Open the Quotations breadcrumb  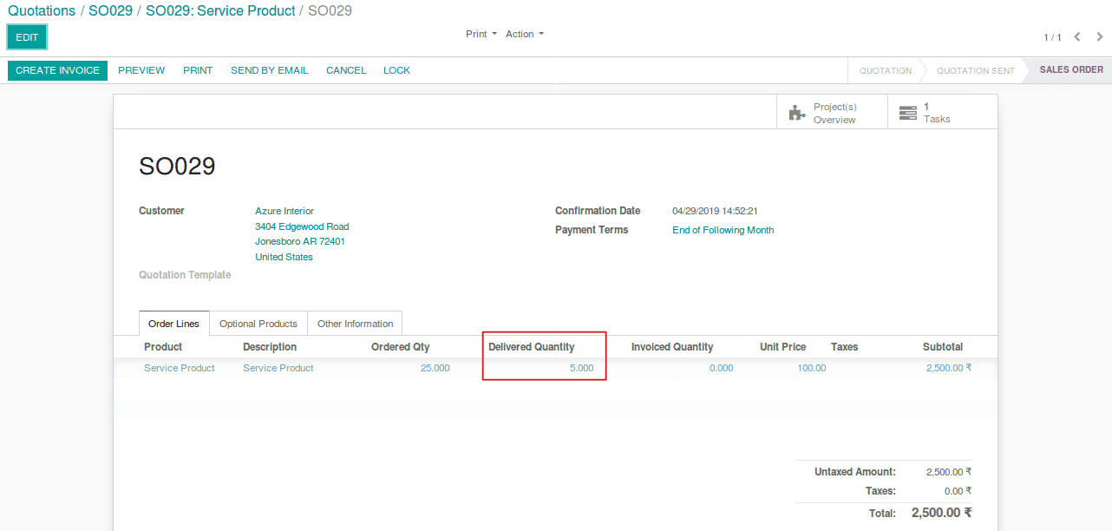coord(42,11)
